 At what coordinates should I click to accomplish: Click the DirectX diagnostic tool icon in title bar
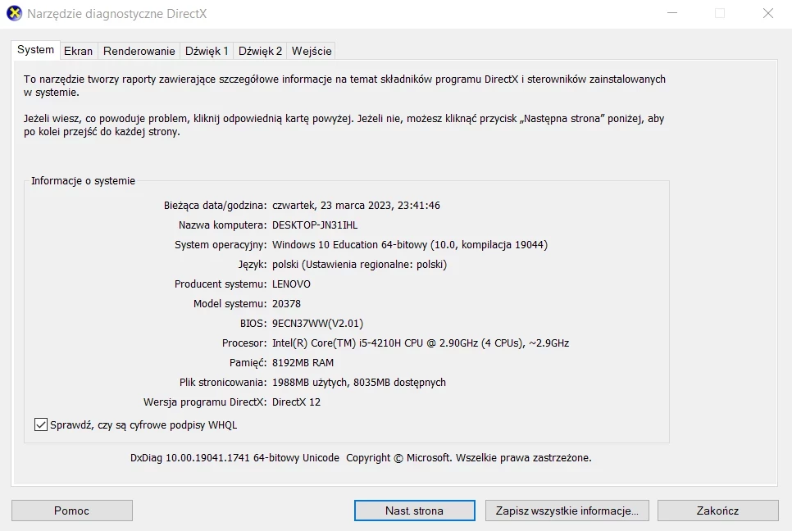point(14,13)
